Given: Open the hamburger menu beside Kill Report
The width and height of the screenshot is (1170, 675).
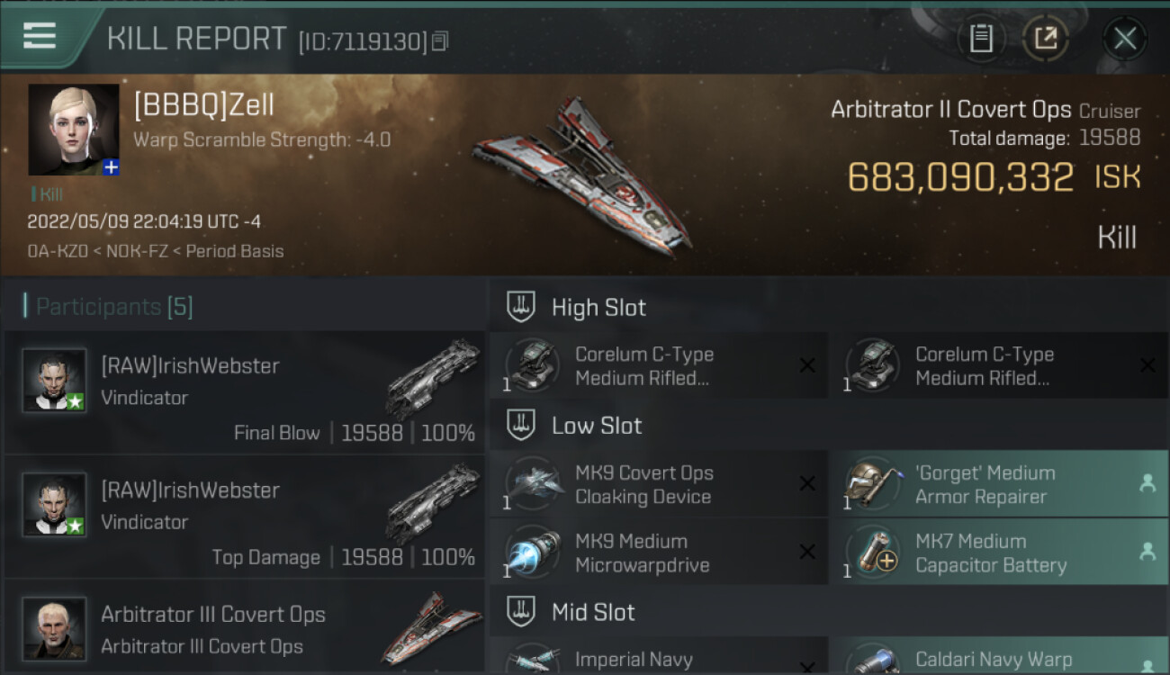Looking at the screenshot, I should click(39, 36).
